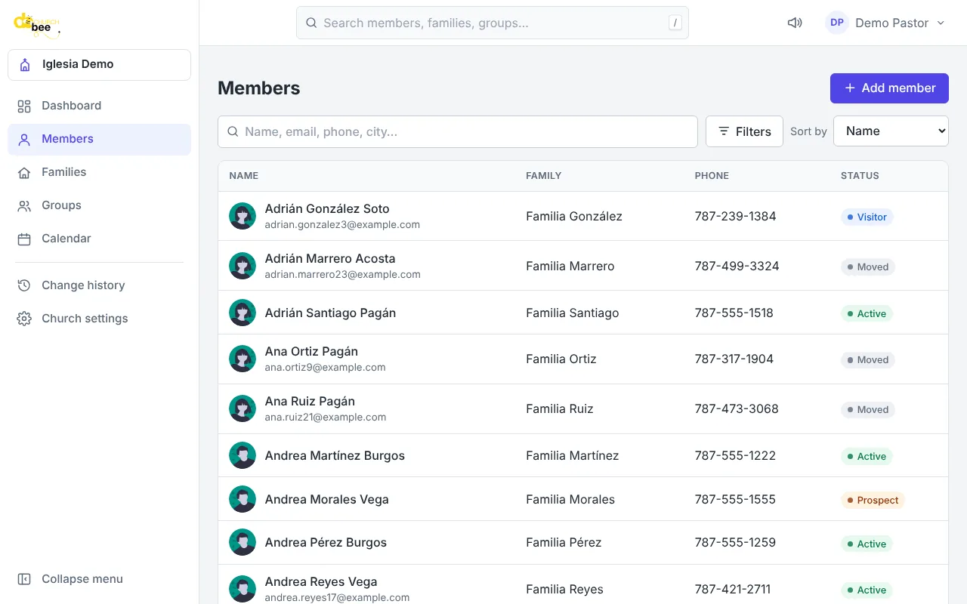Open the Dashboard page
Viewport: 967px width, 604px height.
[99, 106]
